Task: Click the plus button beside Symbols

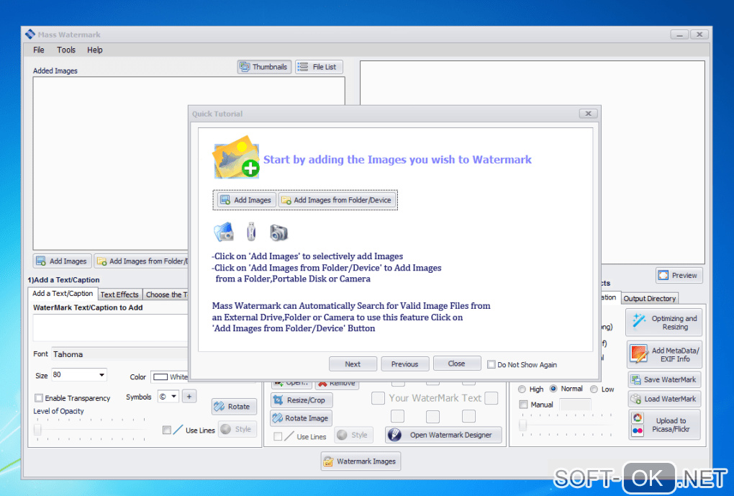Action: pos(189,397)
